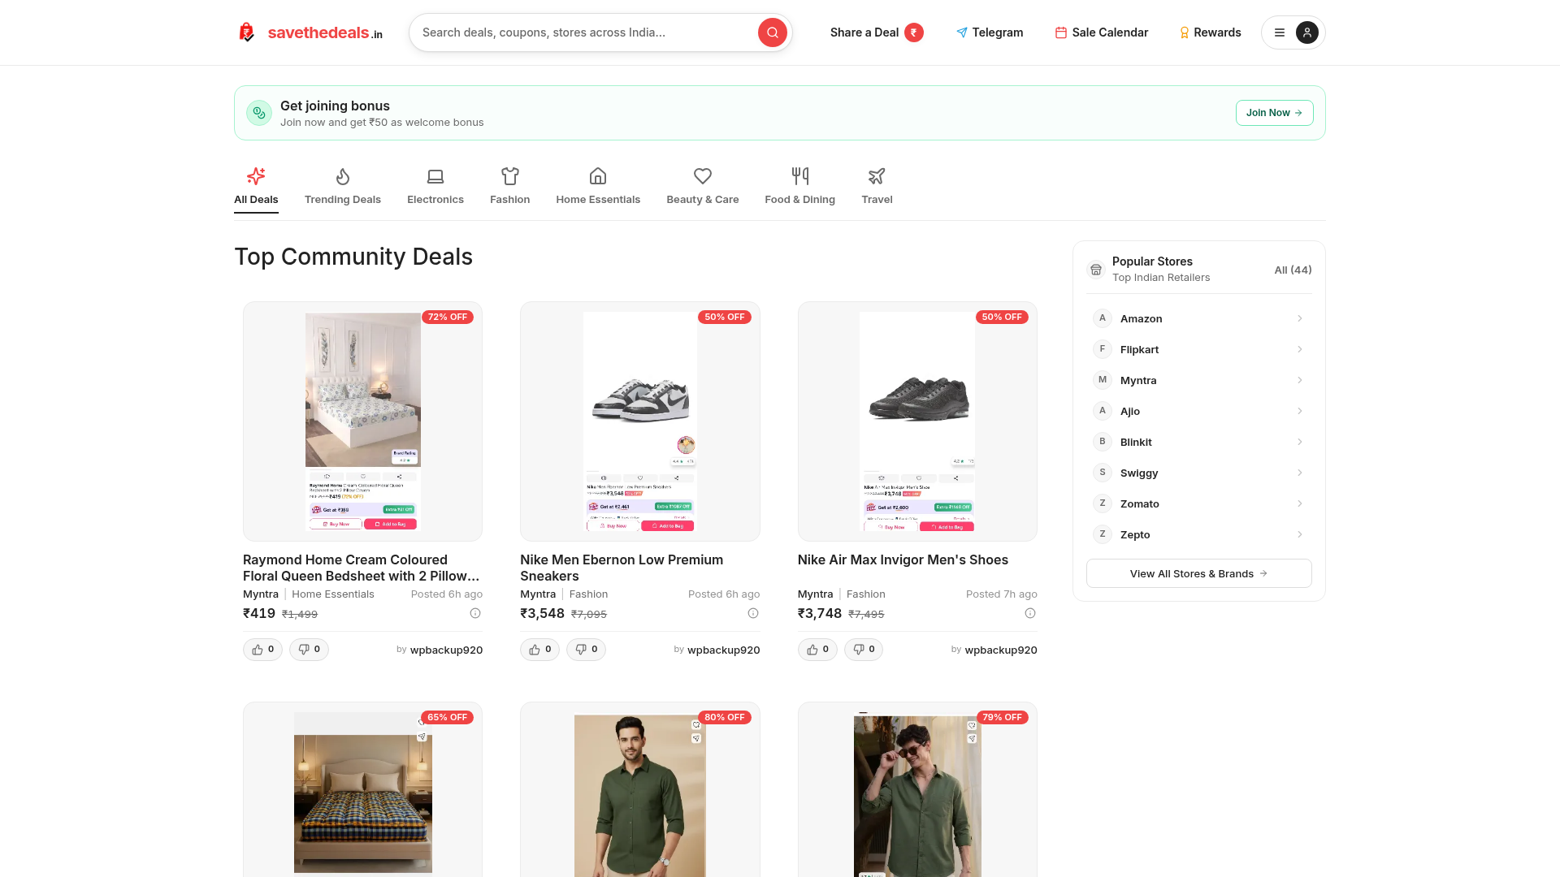Viewport: 1560px width, 877px height.
Task: Click the Sale Calendar calendar icon
Action: [1061, 32]
